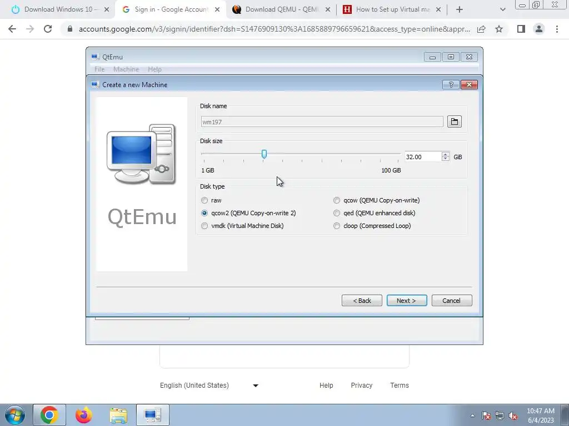Image resolution: width=569 pixels, height=426 pixels.
Task: Open network icon in system tray
Action: click(500, 415)
